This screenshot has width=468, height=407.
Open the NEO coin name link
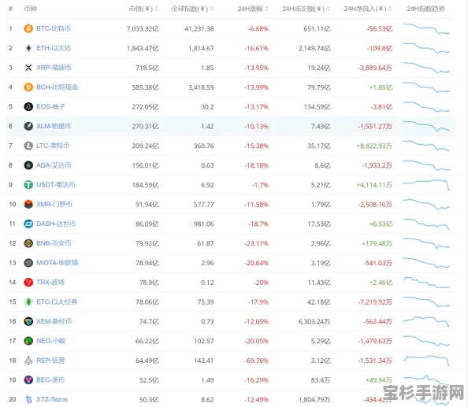pos(50,341)
